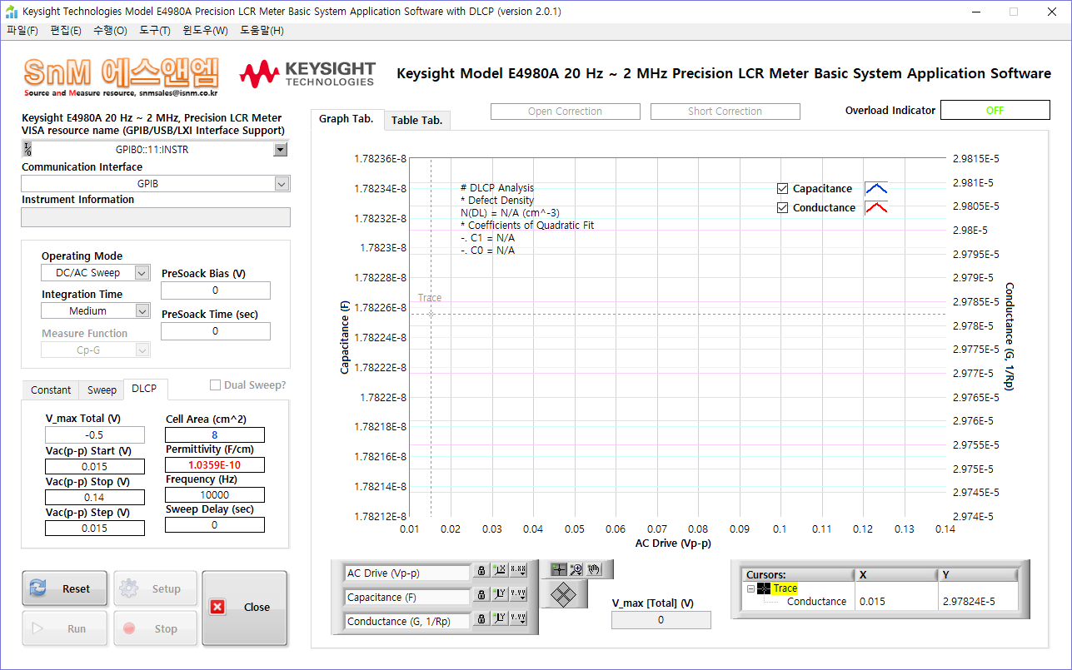Click the SnM logo image
The width and height of the screenshot is (1072, 670).
point(122,77)
